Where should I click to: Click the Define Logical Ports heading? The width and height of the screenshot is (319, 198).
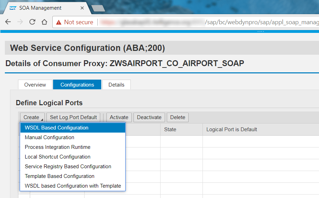tap(49, 103)
